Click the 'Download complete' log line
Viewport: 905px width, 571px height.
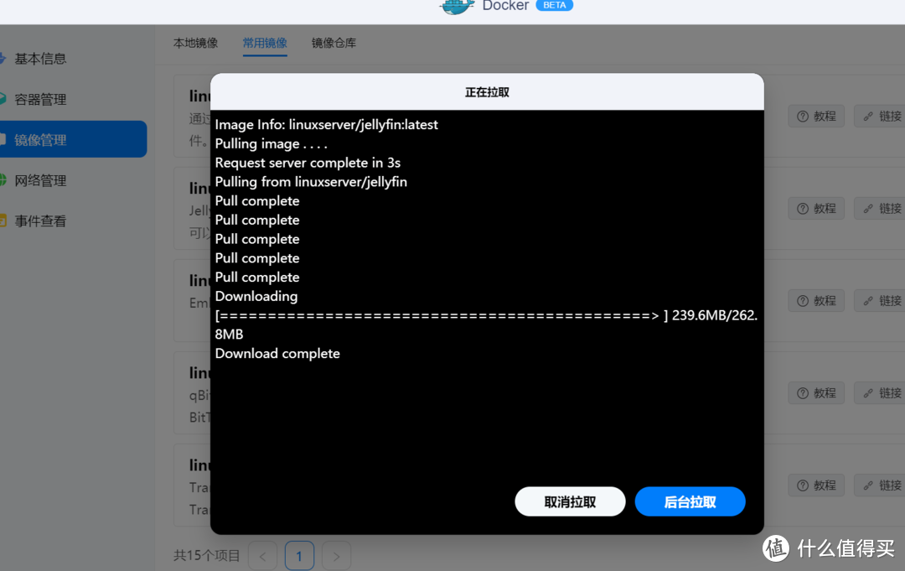pyautogui.click(x=277, y=353)
